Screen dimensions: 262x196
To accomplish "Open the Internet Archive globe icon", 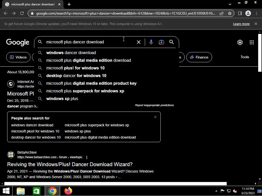I will pos(11,84).
